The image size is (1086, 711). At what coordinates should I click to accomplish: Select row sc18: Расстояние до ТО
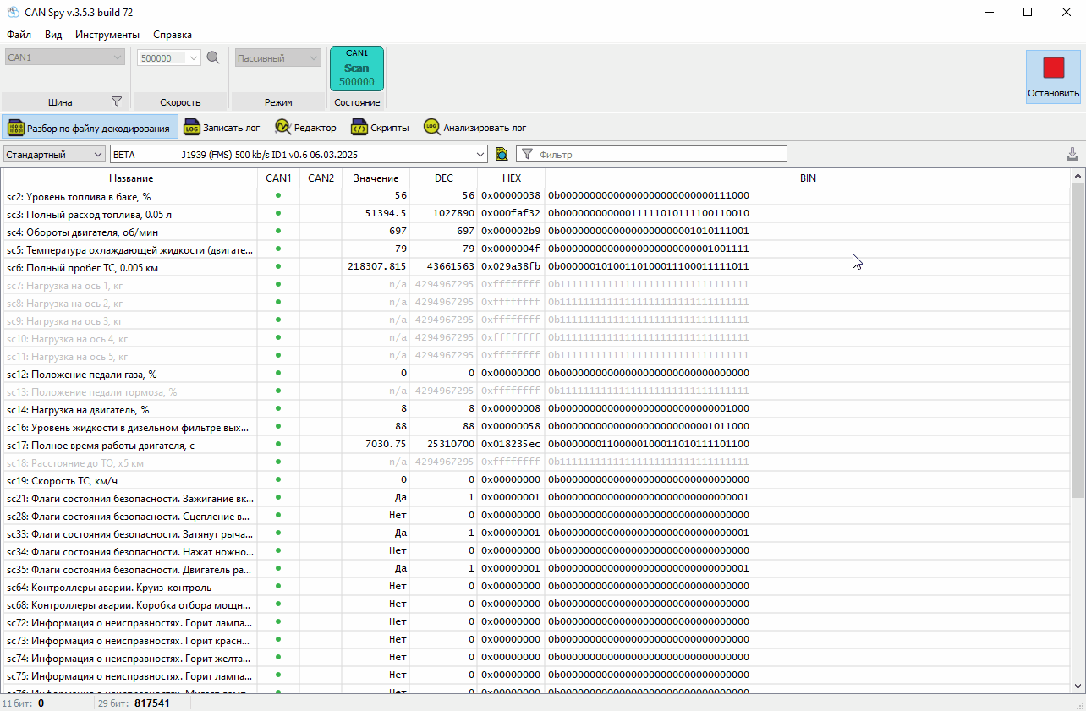[536, 462]
